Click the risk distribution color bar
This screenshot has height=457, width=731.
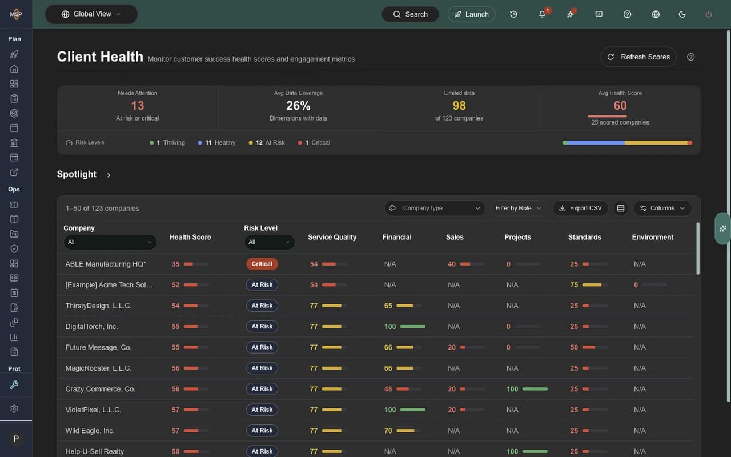(627, 143)
